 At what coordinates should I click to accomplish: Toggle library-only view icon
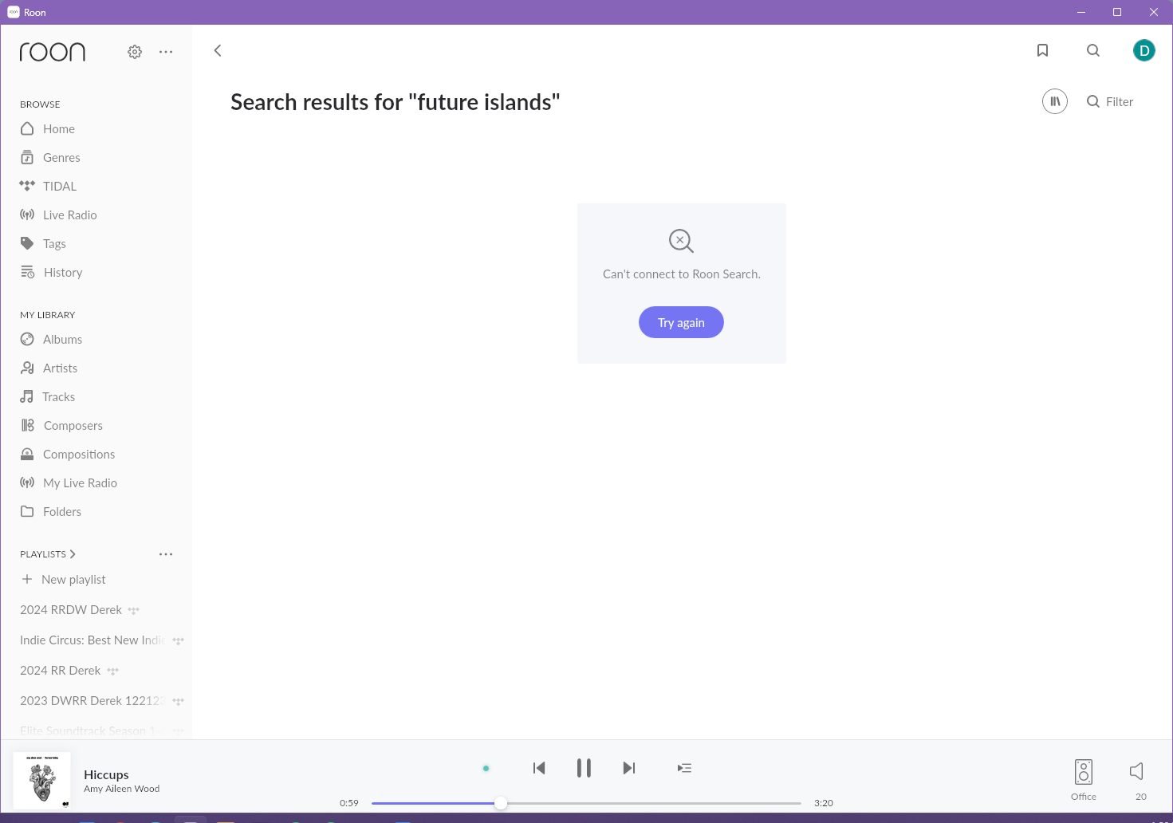click(1055, 101)
